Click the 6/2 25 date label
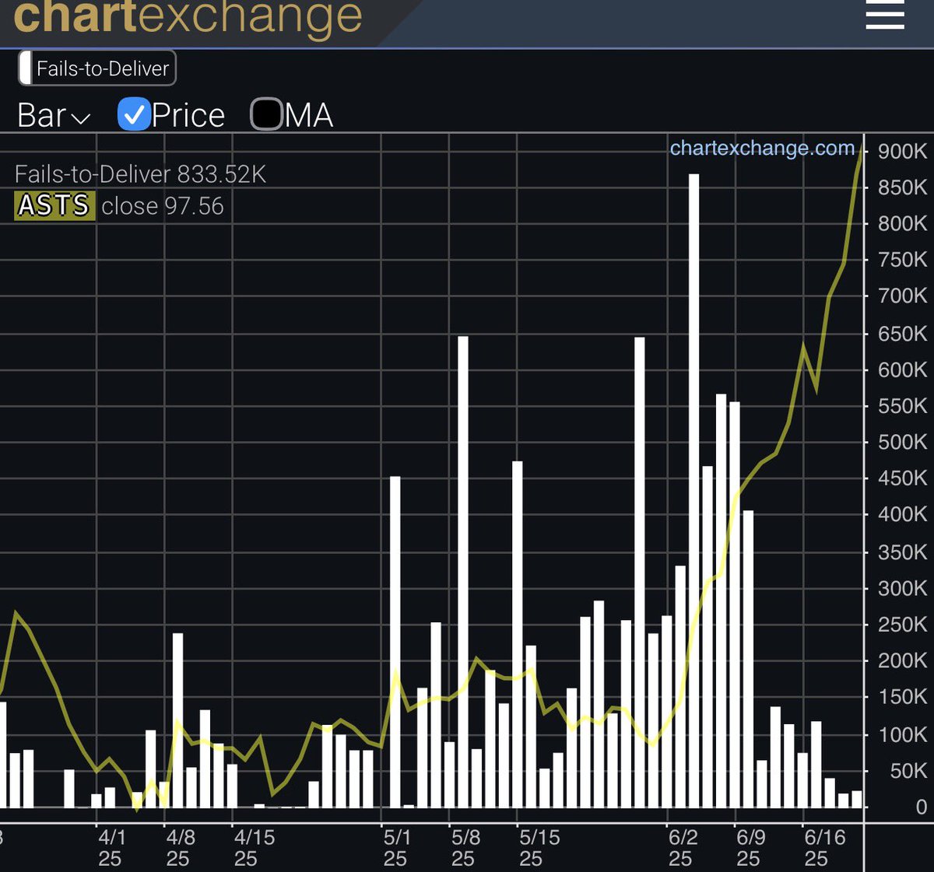The height and width of the screenshot is (872, 934). [x=683, y=848]
